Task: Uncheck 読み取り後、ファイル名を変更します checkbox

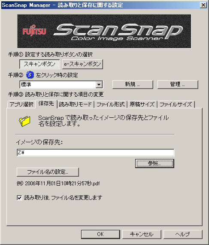Action: (19, 198)
